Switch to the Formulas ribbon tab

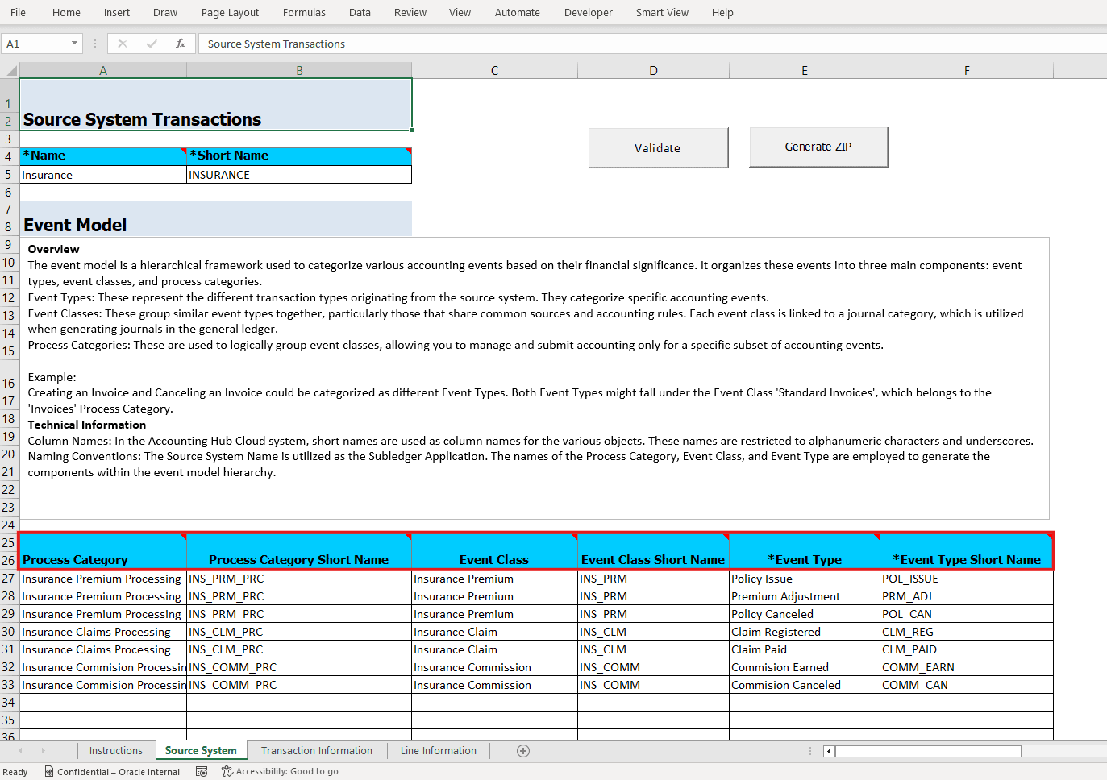304,12
